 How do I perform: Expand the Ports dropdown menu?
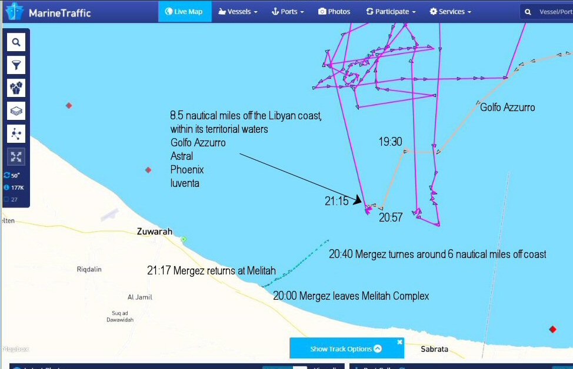point(288,12)
